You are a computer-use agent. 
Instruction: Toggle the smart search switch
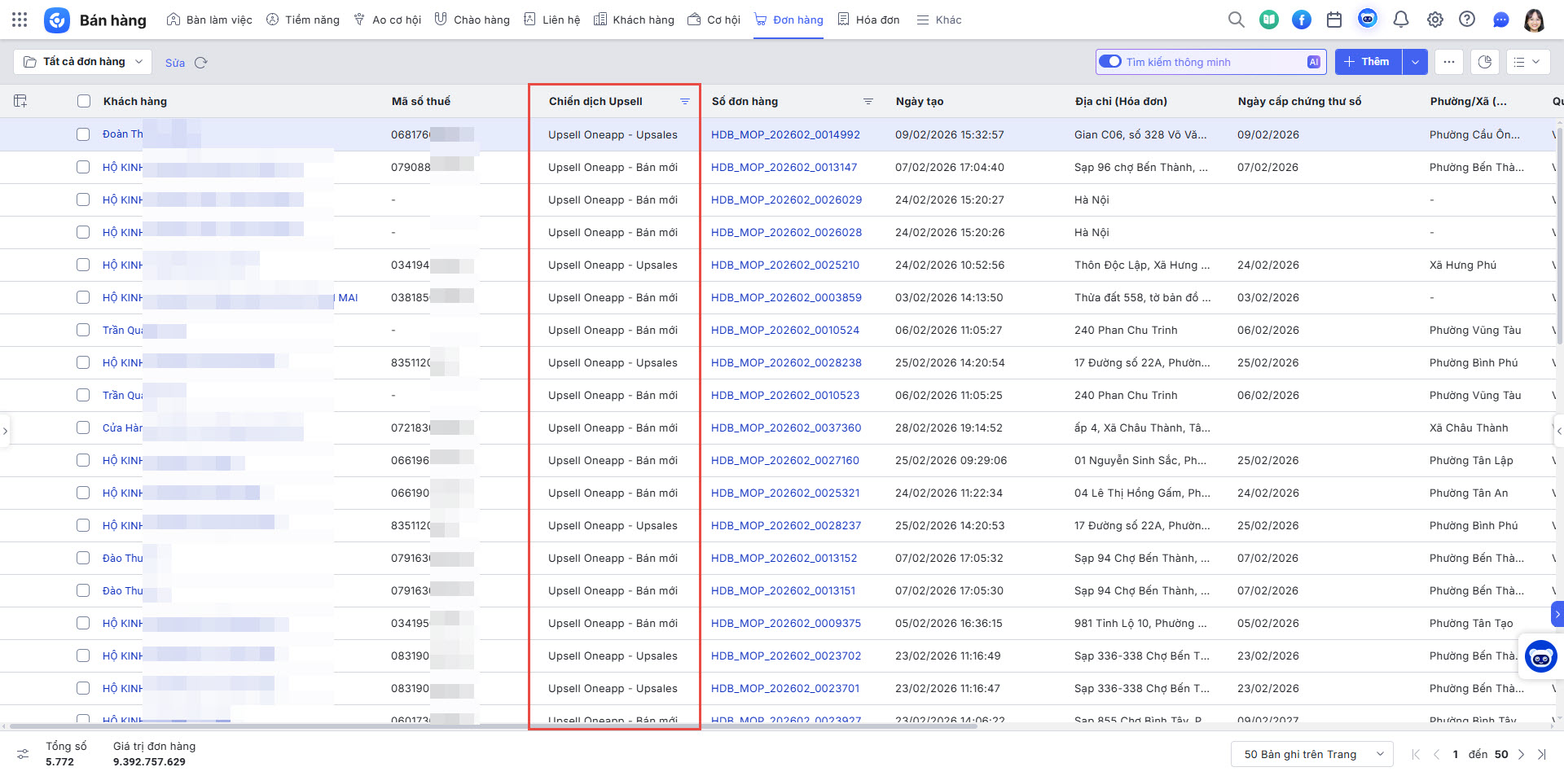pyautogui.click(x=1110, y=62)
